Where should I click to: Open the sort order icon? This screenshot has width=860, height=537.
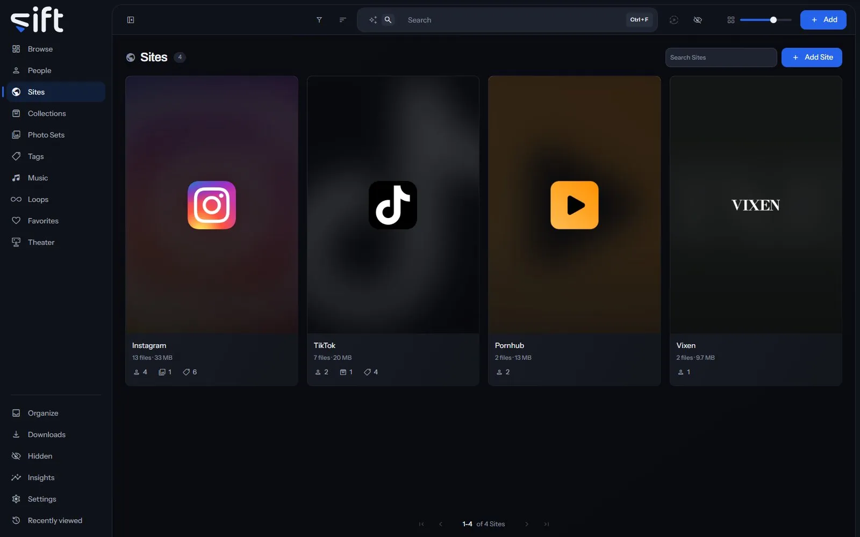tap(342, 20)
